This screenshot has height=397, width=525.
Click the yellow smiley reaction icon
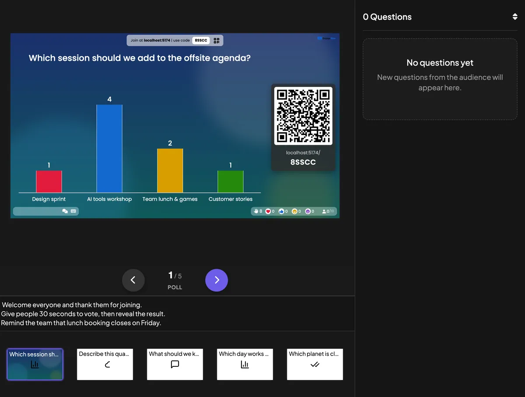tap(294, 211)
